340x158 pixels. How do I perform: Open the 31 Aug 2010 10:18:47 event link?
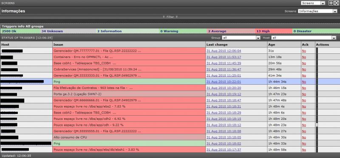[x=224, y=100]
